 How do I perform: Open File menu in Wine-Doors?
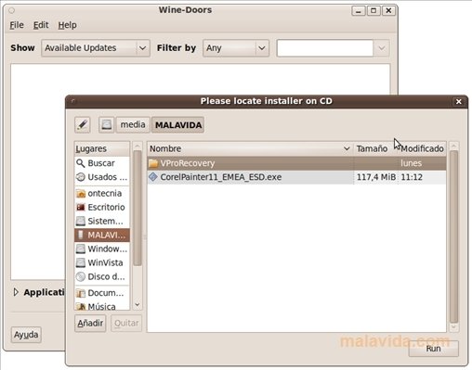point(17,25)
